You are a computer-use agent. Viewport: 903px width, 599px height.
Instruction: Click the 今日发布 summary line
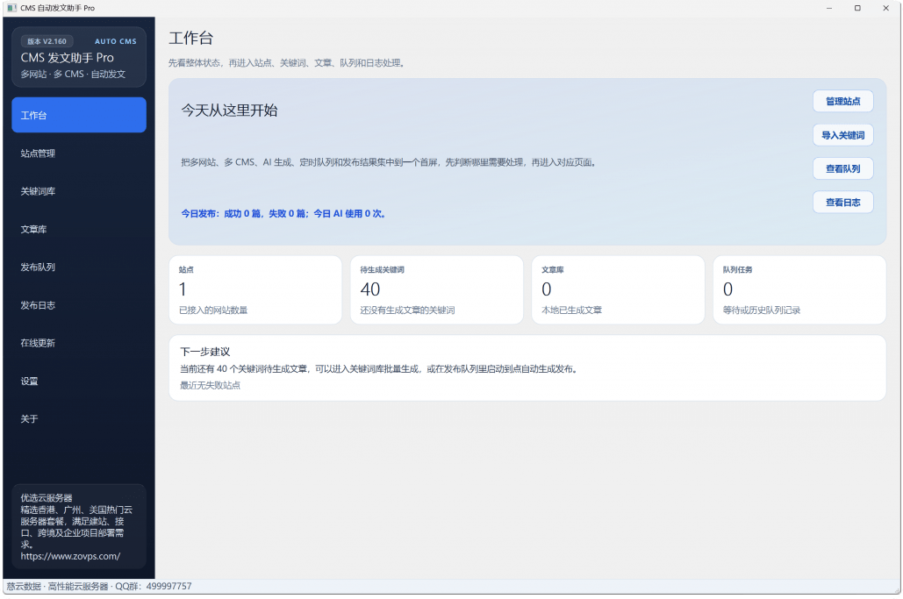(x=283, y=213)
